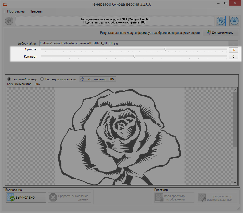Click the toolbar grip handle beside Программа

[x=4, y=11]
